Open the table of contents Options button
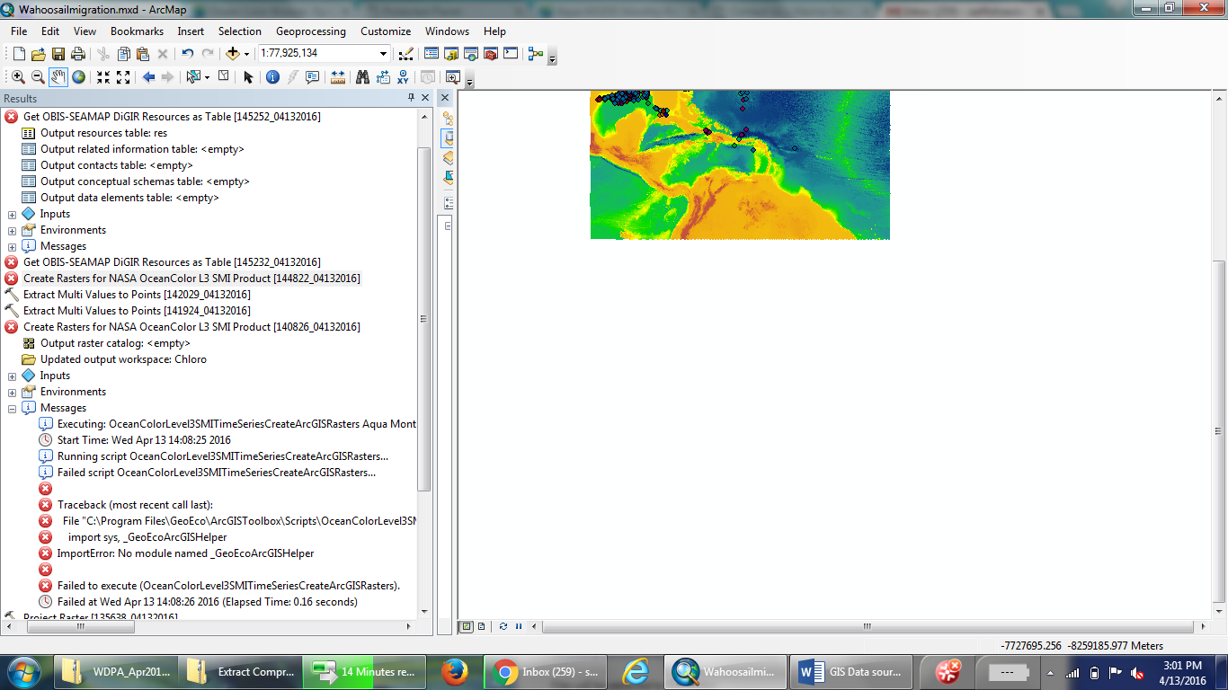The width and height of the screenshot is (1228, 690). coord(449,203)
